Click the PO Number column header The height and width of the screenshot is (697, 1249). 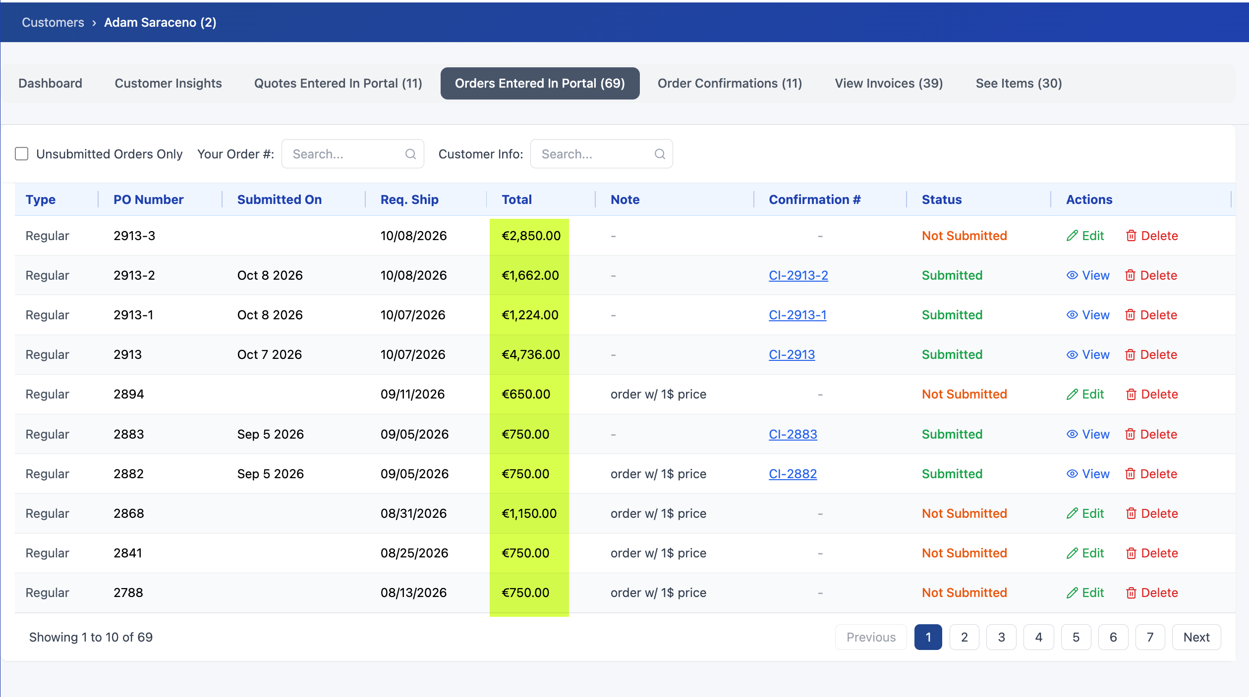pyautogui.click(x=148, y=199)
